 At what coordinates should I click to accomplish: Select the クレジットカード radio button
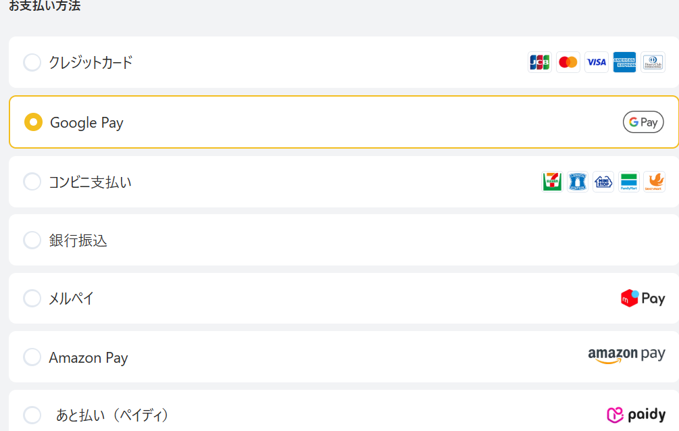(32, 63)
